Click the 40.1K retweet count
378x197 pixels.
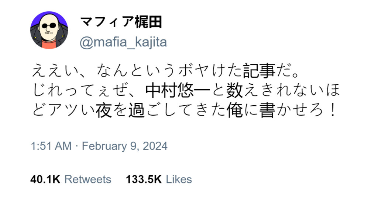pos(45,179)
